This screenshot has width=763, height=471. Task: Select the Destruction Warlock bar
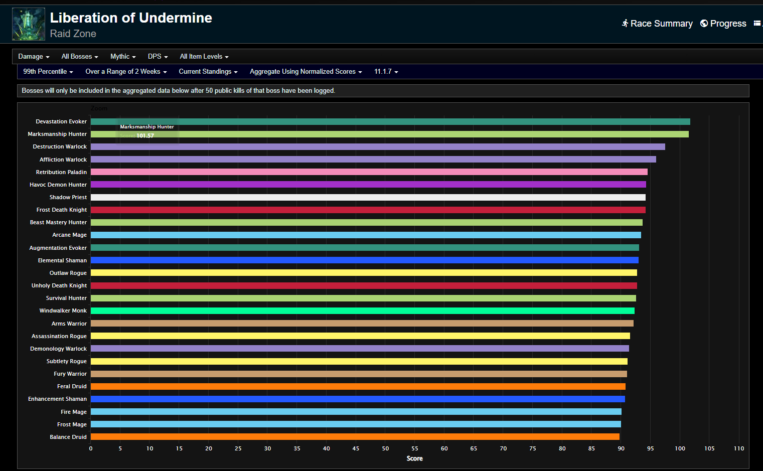(x=378, y=146)
